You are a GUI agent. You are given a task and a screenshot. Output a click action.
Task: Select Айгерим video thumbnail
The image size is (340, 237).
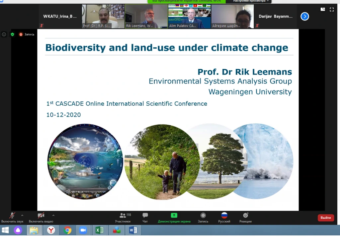(x=232, y=17)
